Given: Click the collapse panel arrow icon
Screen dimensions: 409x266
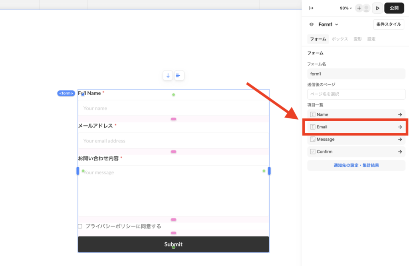Looking at the screenshot, I should pos(311,8).
